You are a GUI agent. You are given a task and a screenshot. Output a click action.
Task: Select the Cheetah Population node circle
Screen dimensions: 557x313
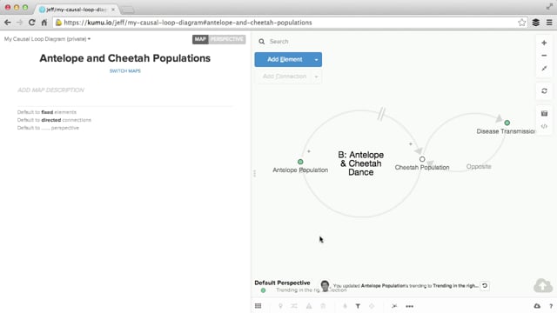click(x=422, y=159)
